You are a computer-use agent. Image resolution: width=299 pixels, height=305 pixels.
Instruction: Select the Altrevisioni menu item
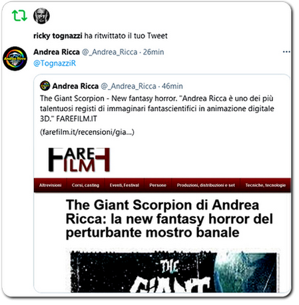tap(50, 185)
